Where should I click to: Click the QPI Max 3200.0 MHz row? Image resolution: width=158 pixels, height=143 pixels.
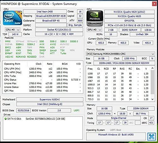pos(42,91)
